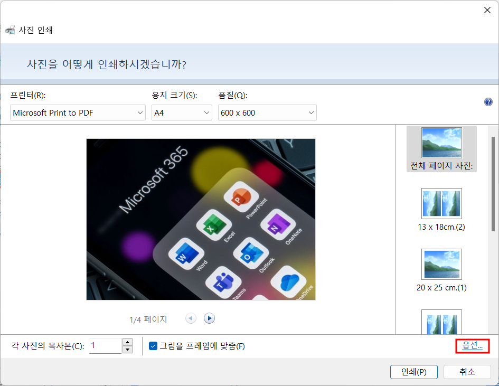The width and height of the screenshot is (499, 386).
Task: Decrease copies of each photo with the down arrow
Action: (127, 350)
